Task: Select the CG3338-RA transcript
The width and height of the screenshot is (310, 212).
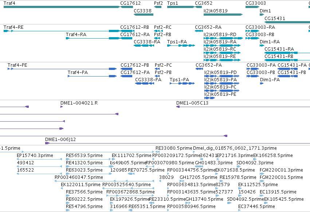Action: (144, 46)
